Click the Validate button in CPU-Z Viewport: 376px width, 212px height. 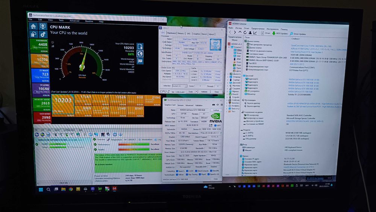click(204, 92)
